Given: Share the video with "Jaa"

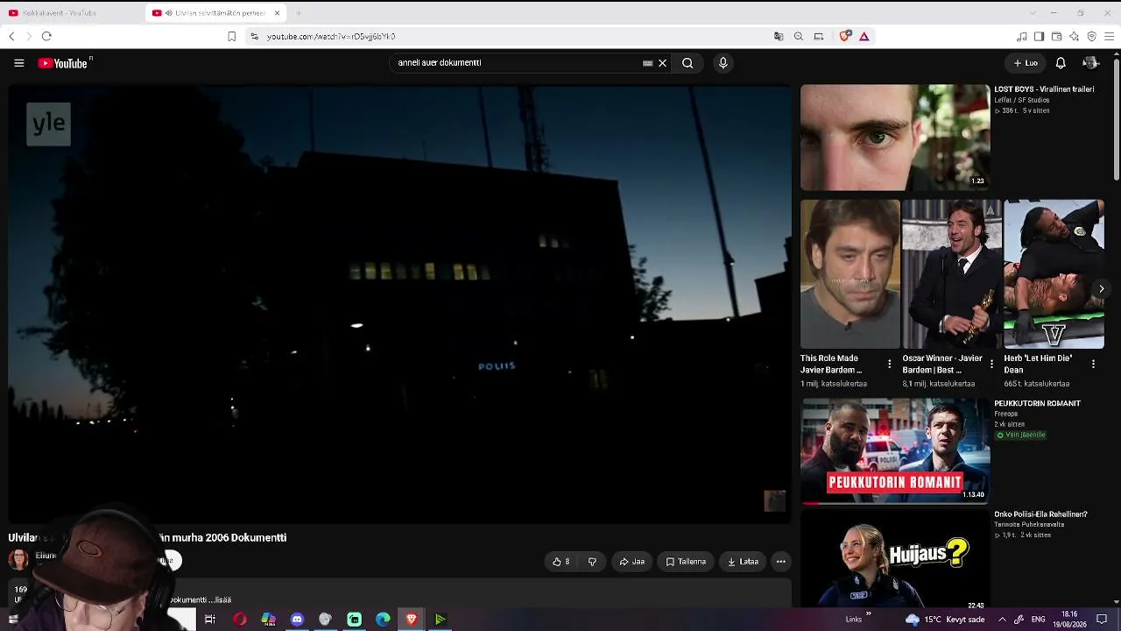Looking at the screenshot, I should click(631, 562).
